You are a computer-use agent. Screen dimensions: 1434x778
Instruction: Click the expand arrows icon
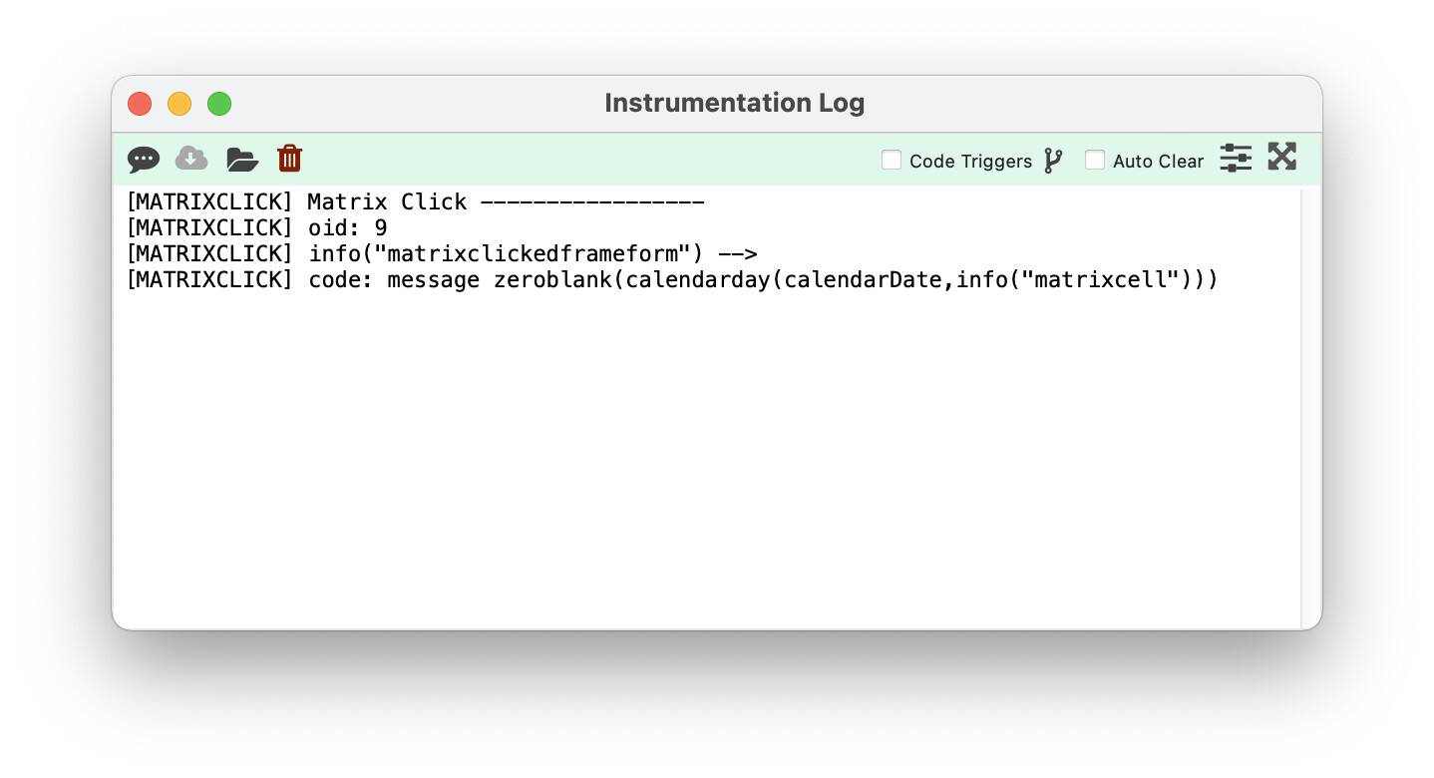(1281, 157)
